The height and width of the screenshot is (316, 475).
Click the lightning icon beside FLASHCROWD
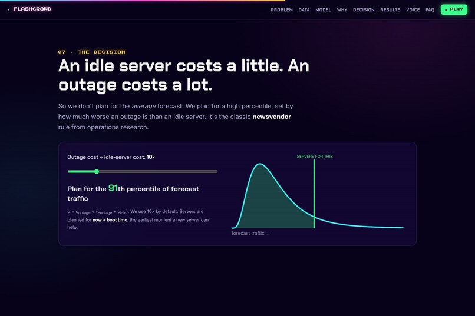click(x=9, y=9)
